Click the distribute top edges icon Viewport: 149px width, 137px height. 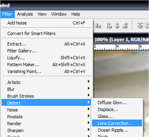pos(140,25)
